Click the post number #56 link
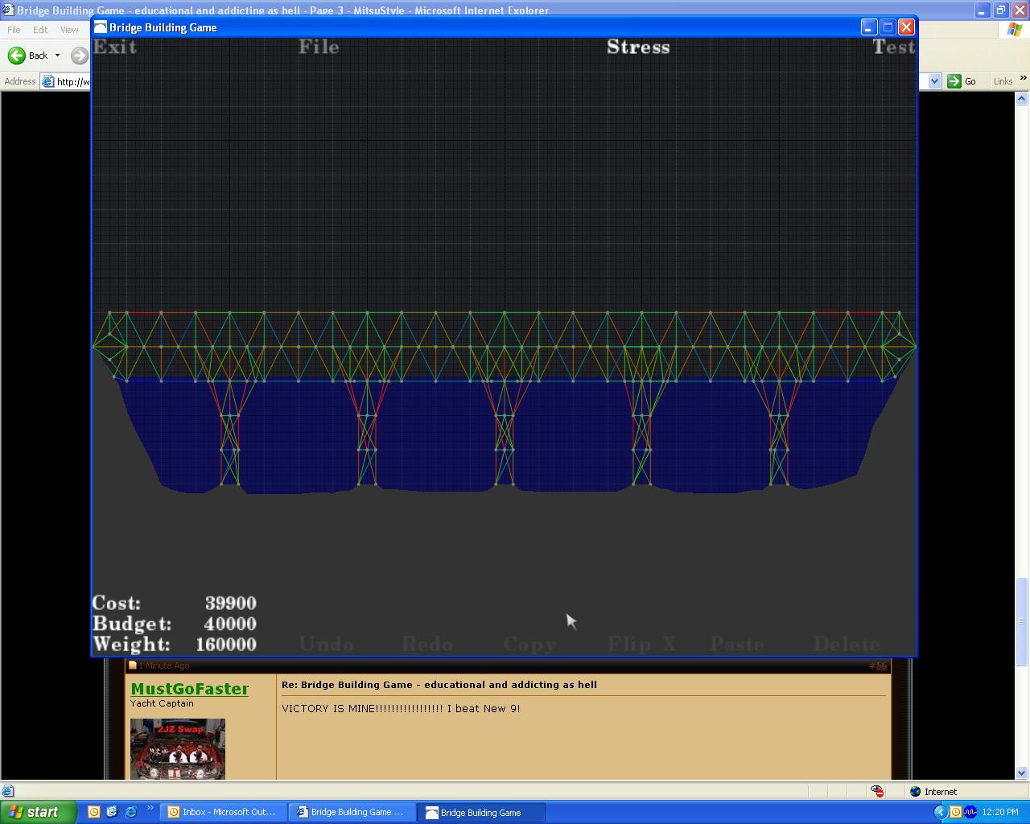Viewport: 1030px width, 824px height. (x=878, y=665)
